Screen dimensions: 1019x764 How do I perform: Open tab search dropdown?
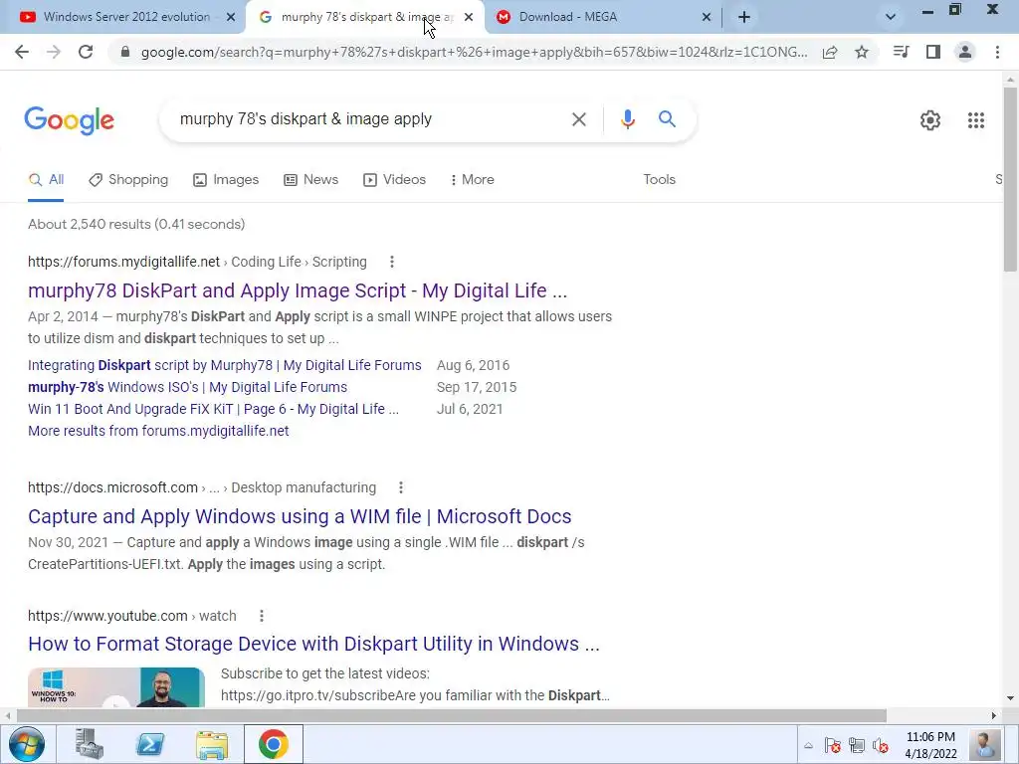(x=891, y=17)
